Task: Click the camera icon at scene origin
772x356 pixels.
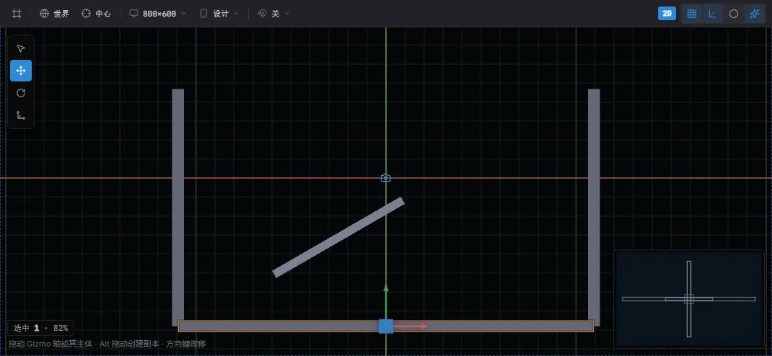Action: coord(385,178)
